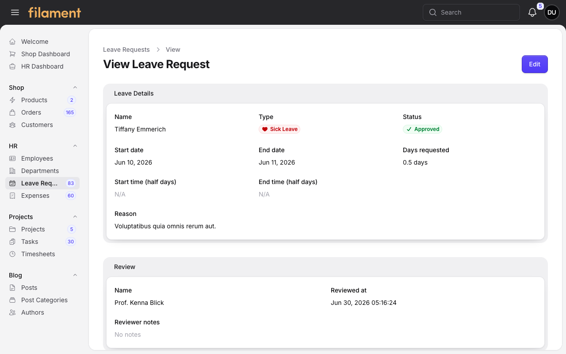Click the Departments building icon

[12, 171]
